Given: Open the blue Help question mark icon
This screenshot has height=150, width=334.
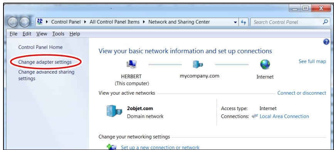Looking at the screenshot, I should point(326,42).
